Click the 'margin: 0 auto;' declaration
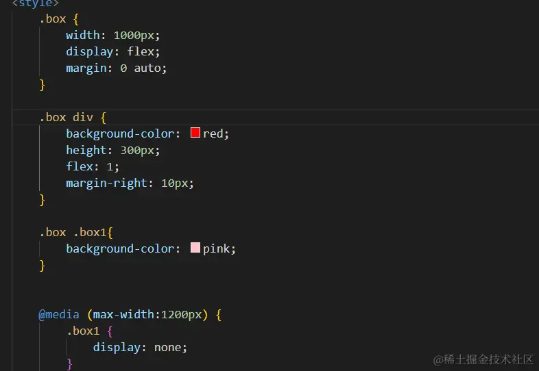Viewport: 539px width, 371px height. point(116,68)
